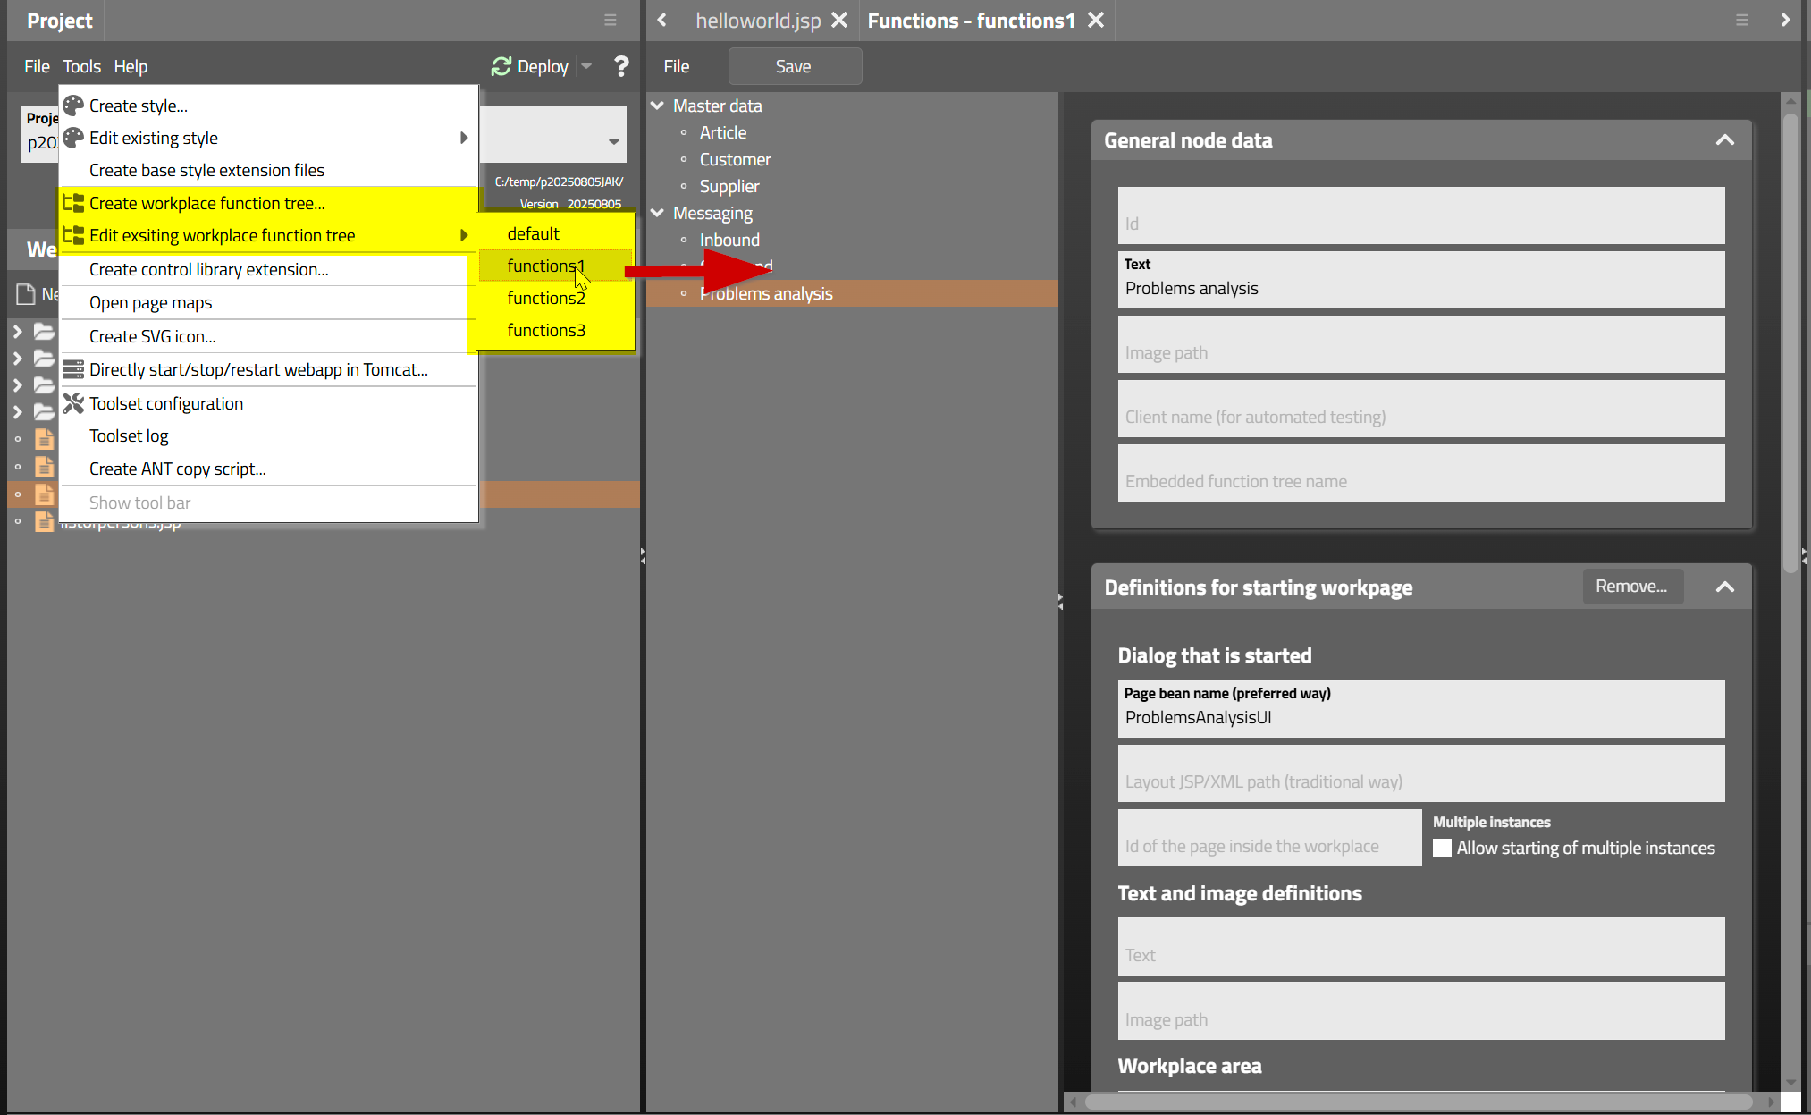Click the tools icon beside Toolset configuration
1811x1115 pixels.
(x=73, y=403)
